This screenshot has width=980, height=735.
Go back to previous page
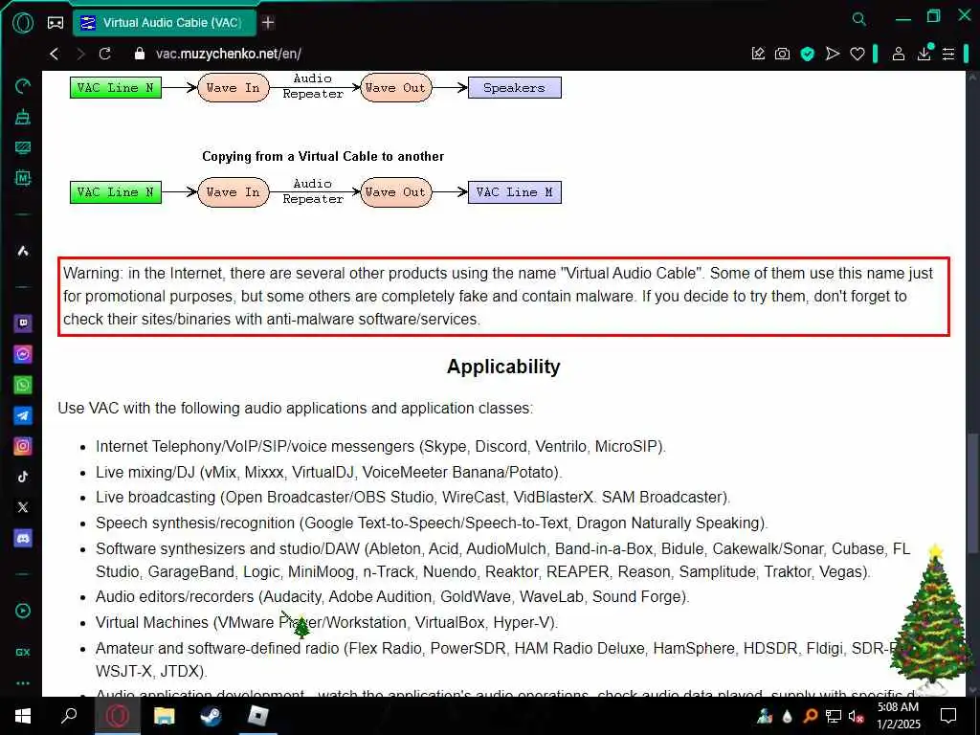pyautogui.click(x=55, y=54)
